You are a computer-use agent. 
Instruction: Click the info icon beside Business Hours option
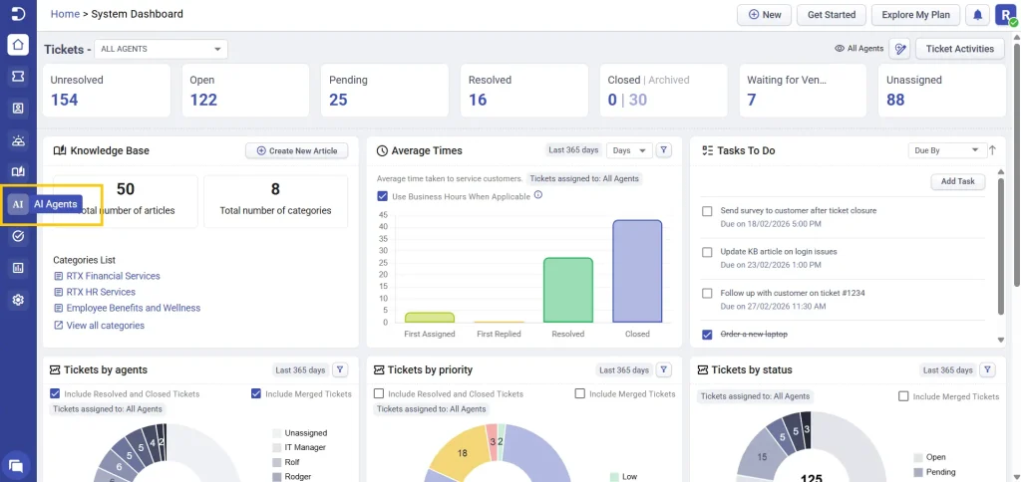[x=538, y=195]
